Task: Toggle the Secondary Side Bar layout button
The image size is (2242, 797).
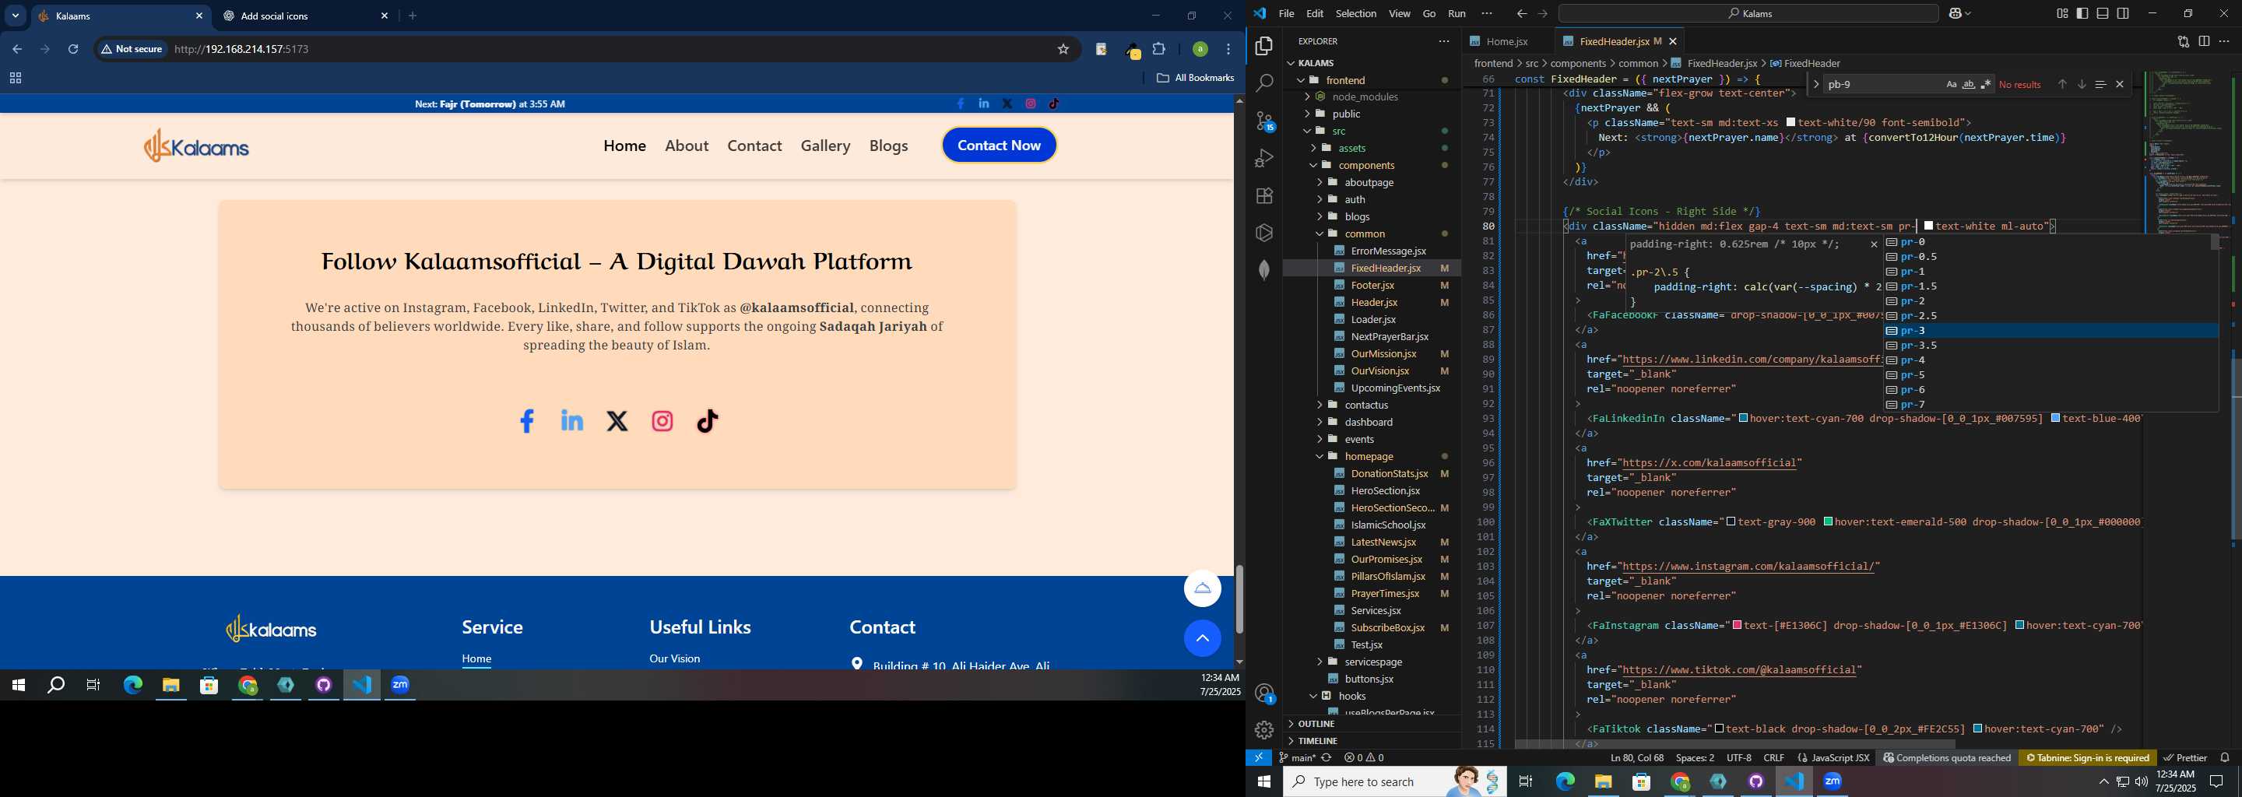Action: pyautogui.click(x=2123, y=13)
